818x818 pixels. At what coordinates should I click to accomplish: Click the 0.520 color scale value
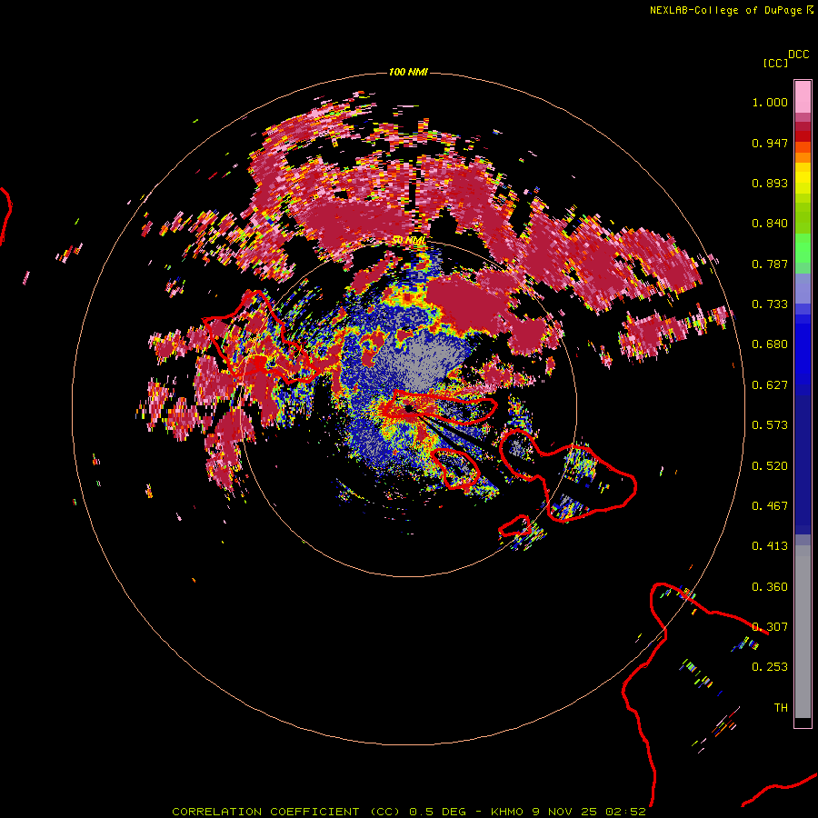click(770, 466)
